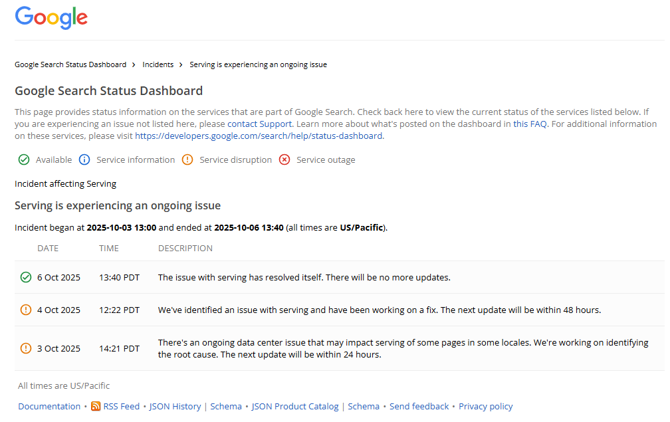Open the JSON History link
Viewport: 670px width, 422px height.
click(x=175, y=406)
